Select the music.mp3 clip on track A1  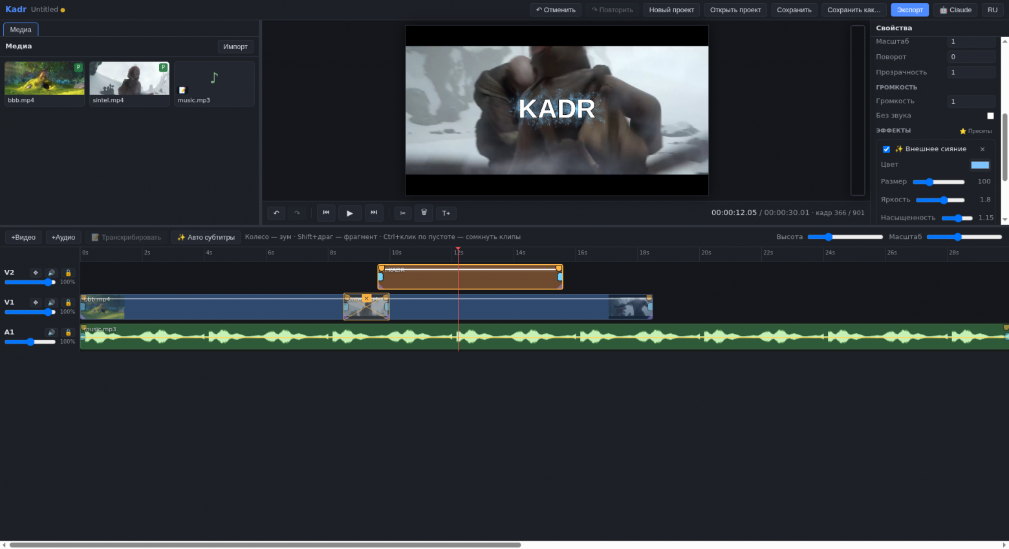click(x=544, y=337)
